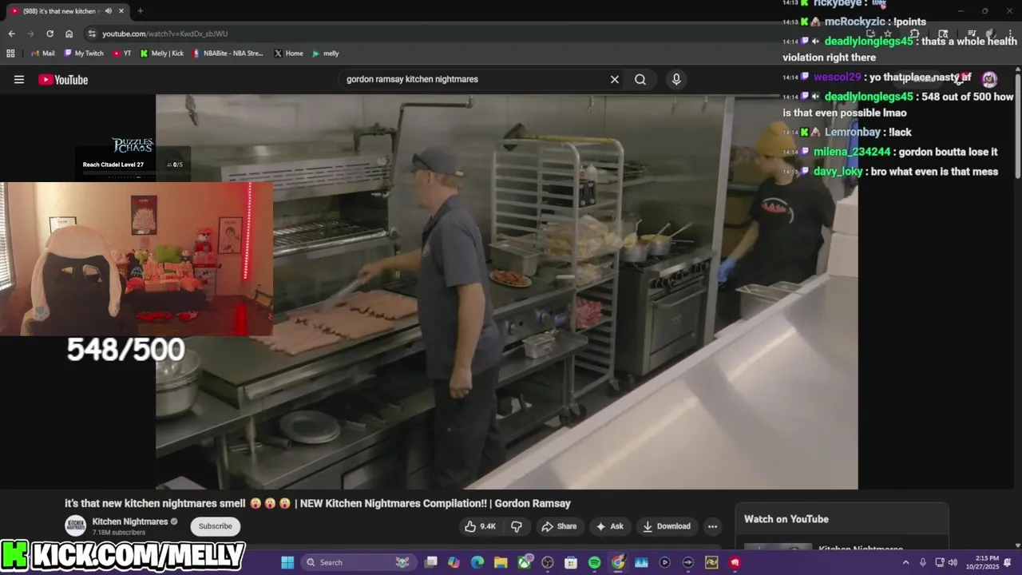The image size is (1022, 575).
Task: Show hidden system tray icons
Action: pyautogui.click(x=905, y=562)
